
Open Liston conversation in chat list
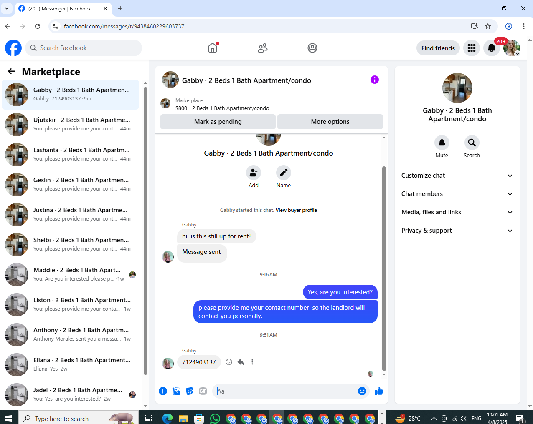(x=71, y=305)
